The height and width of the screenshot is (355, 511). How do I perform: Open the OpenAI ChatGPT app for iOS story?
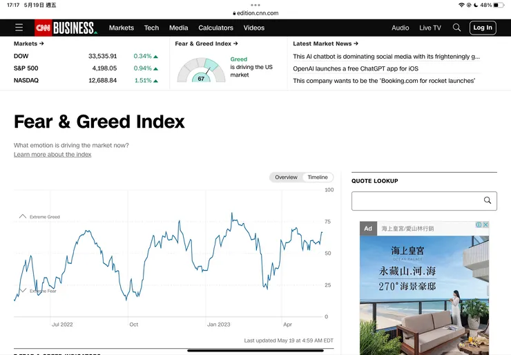click(356, 69)
